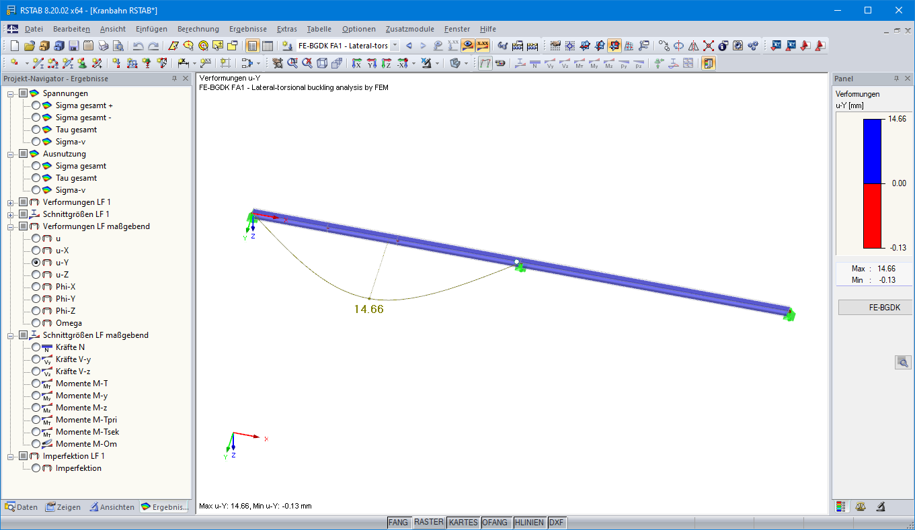Open a model with the folder icon

[29, 46]
